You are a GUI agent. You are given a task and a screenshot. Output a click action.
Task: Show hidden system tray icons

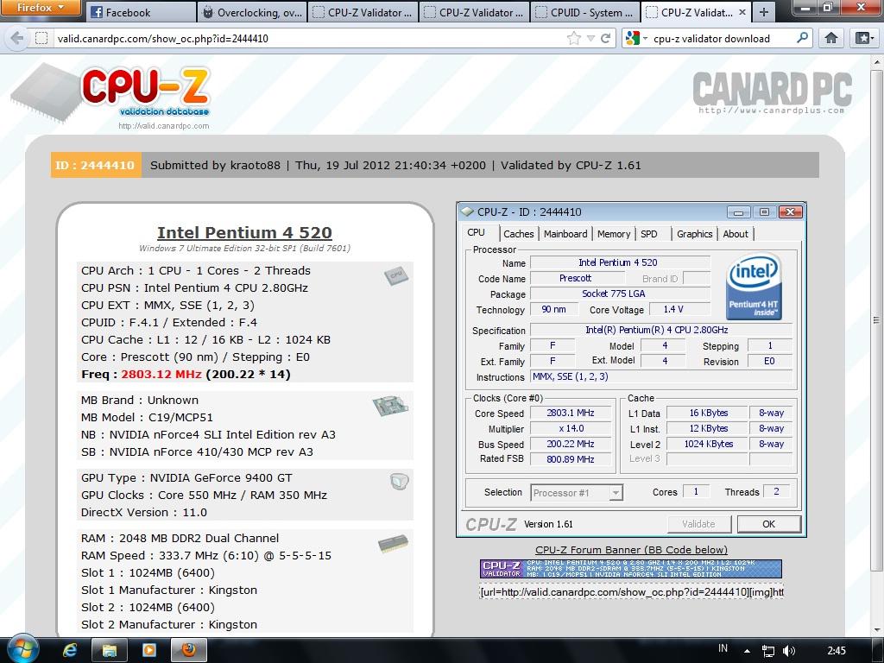tap(747, 651)
